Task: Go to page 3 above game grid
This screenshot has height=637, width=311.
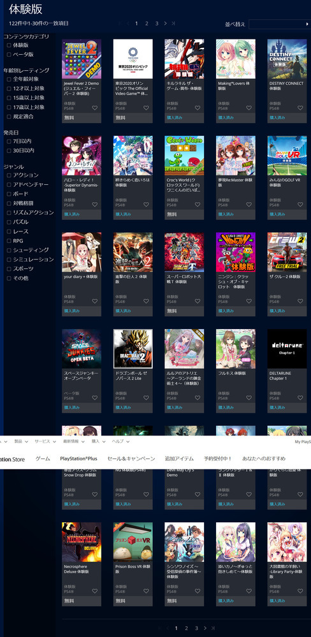Action: click(157, 24)
